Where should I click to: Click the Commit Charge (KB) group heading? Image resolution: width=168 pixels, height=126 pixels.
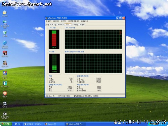[x=55, y=85]
